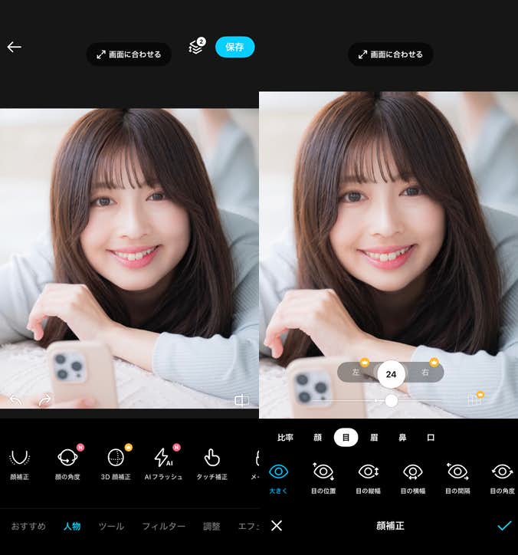This screenshot has height=555, width=518.
Task: Select 左 left eye adjustment
Action: pos(356,373)
